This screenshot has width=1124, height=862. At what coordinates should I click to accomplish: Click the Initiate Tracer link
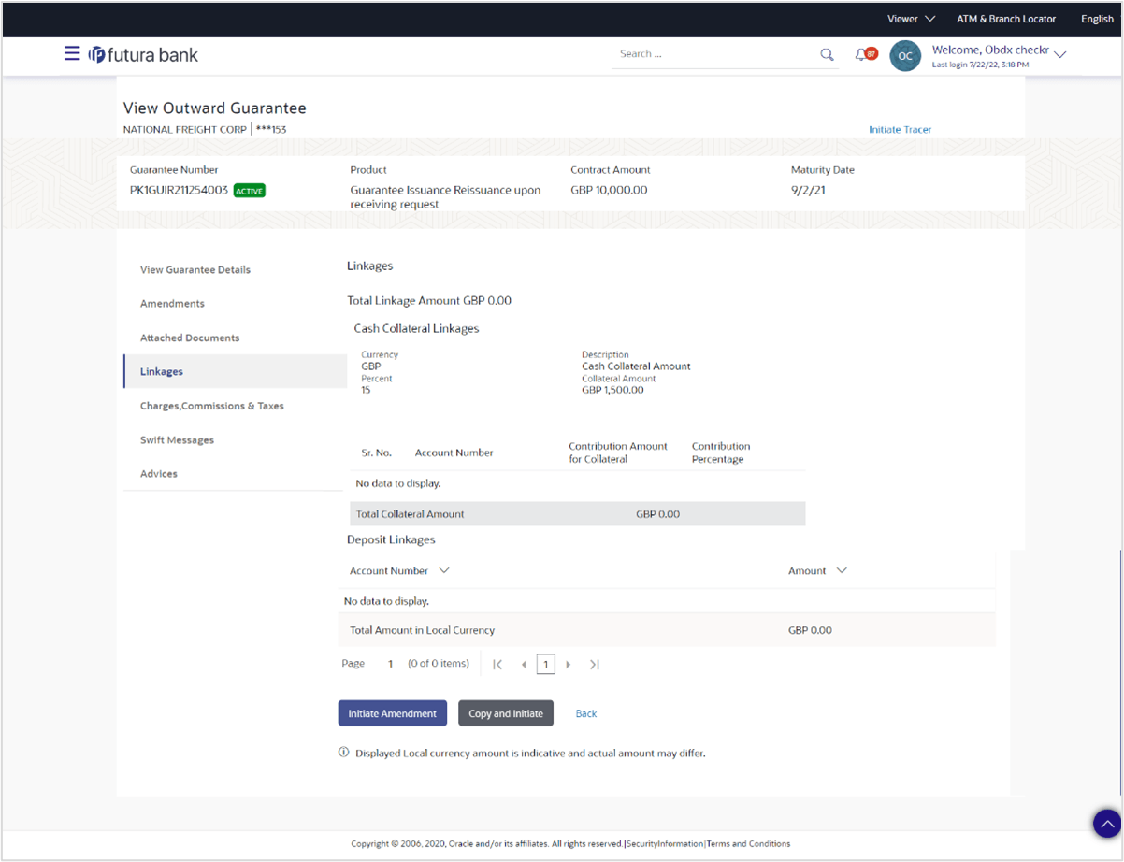900,130
